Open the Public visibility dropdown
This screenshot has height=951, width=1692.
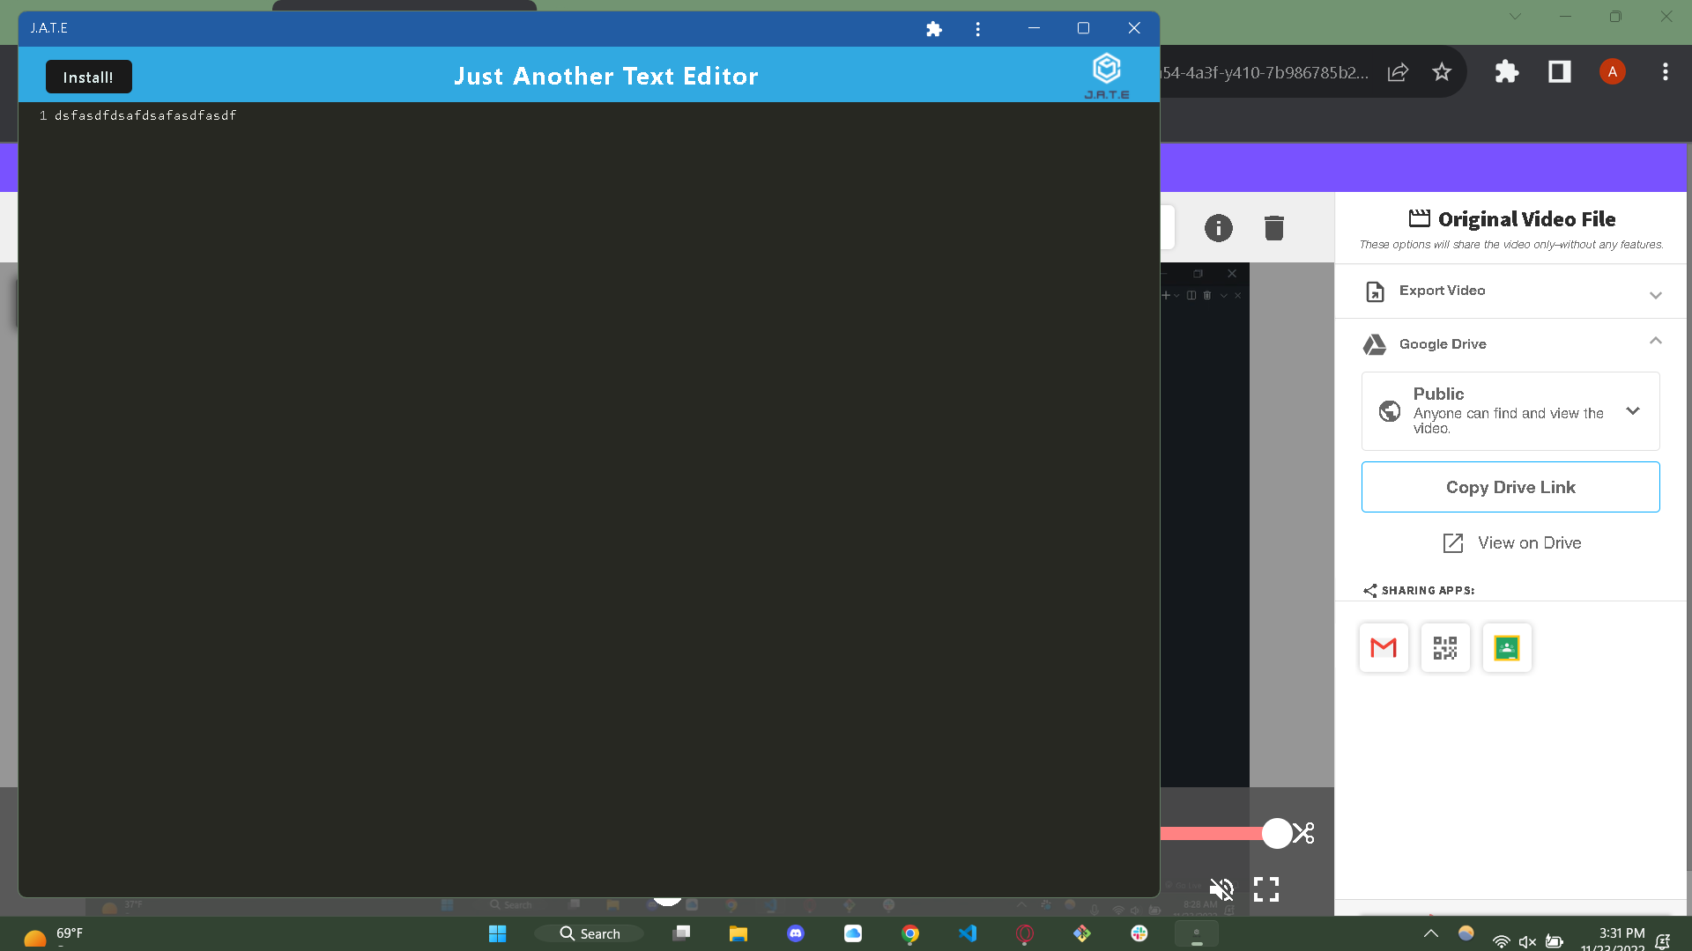pos(1510,411)
